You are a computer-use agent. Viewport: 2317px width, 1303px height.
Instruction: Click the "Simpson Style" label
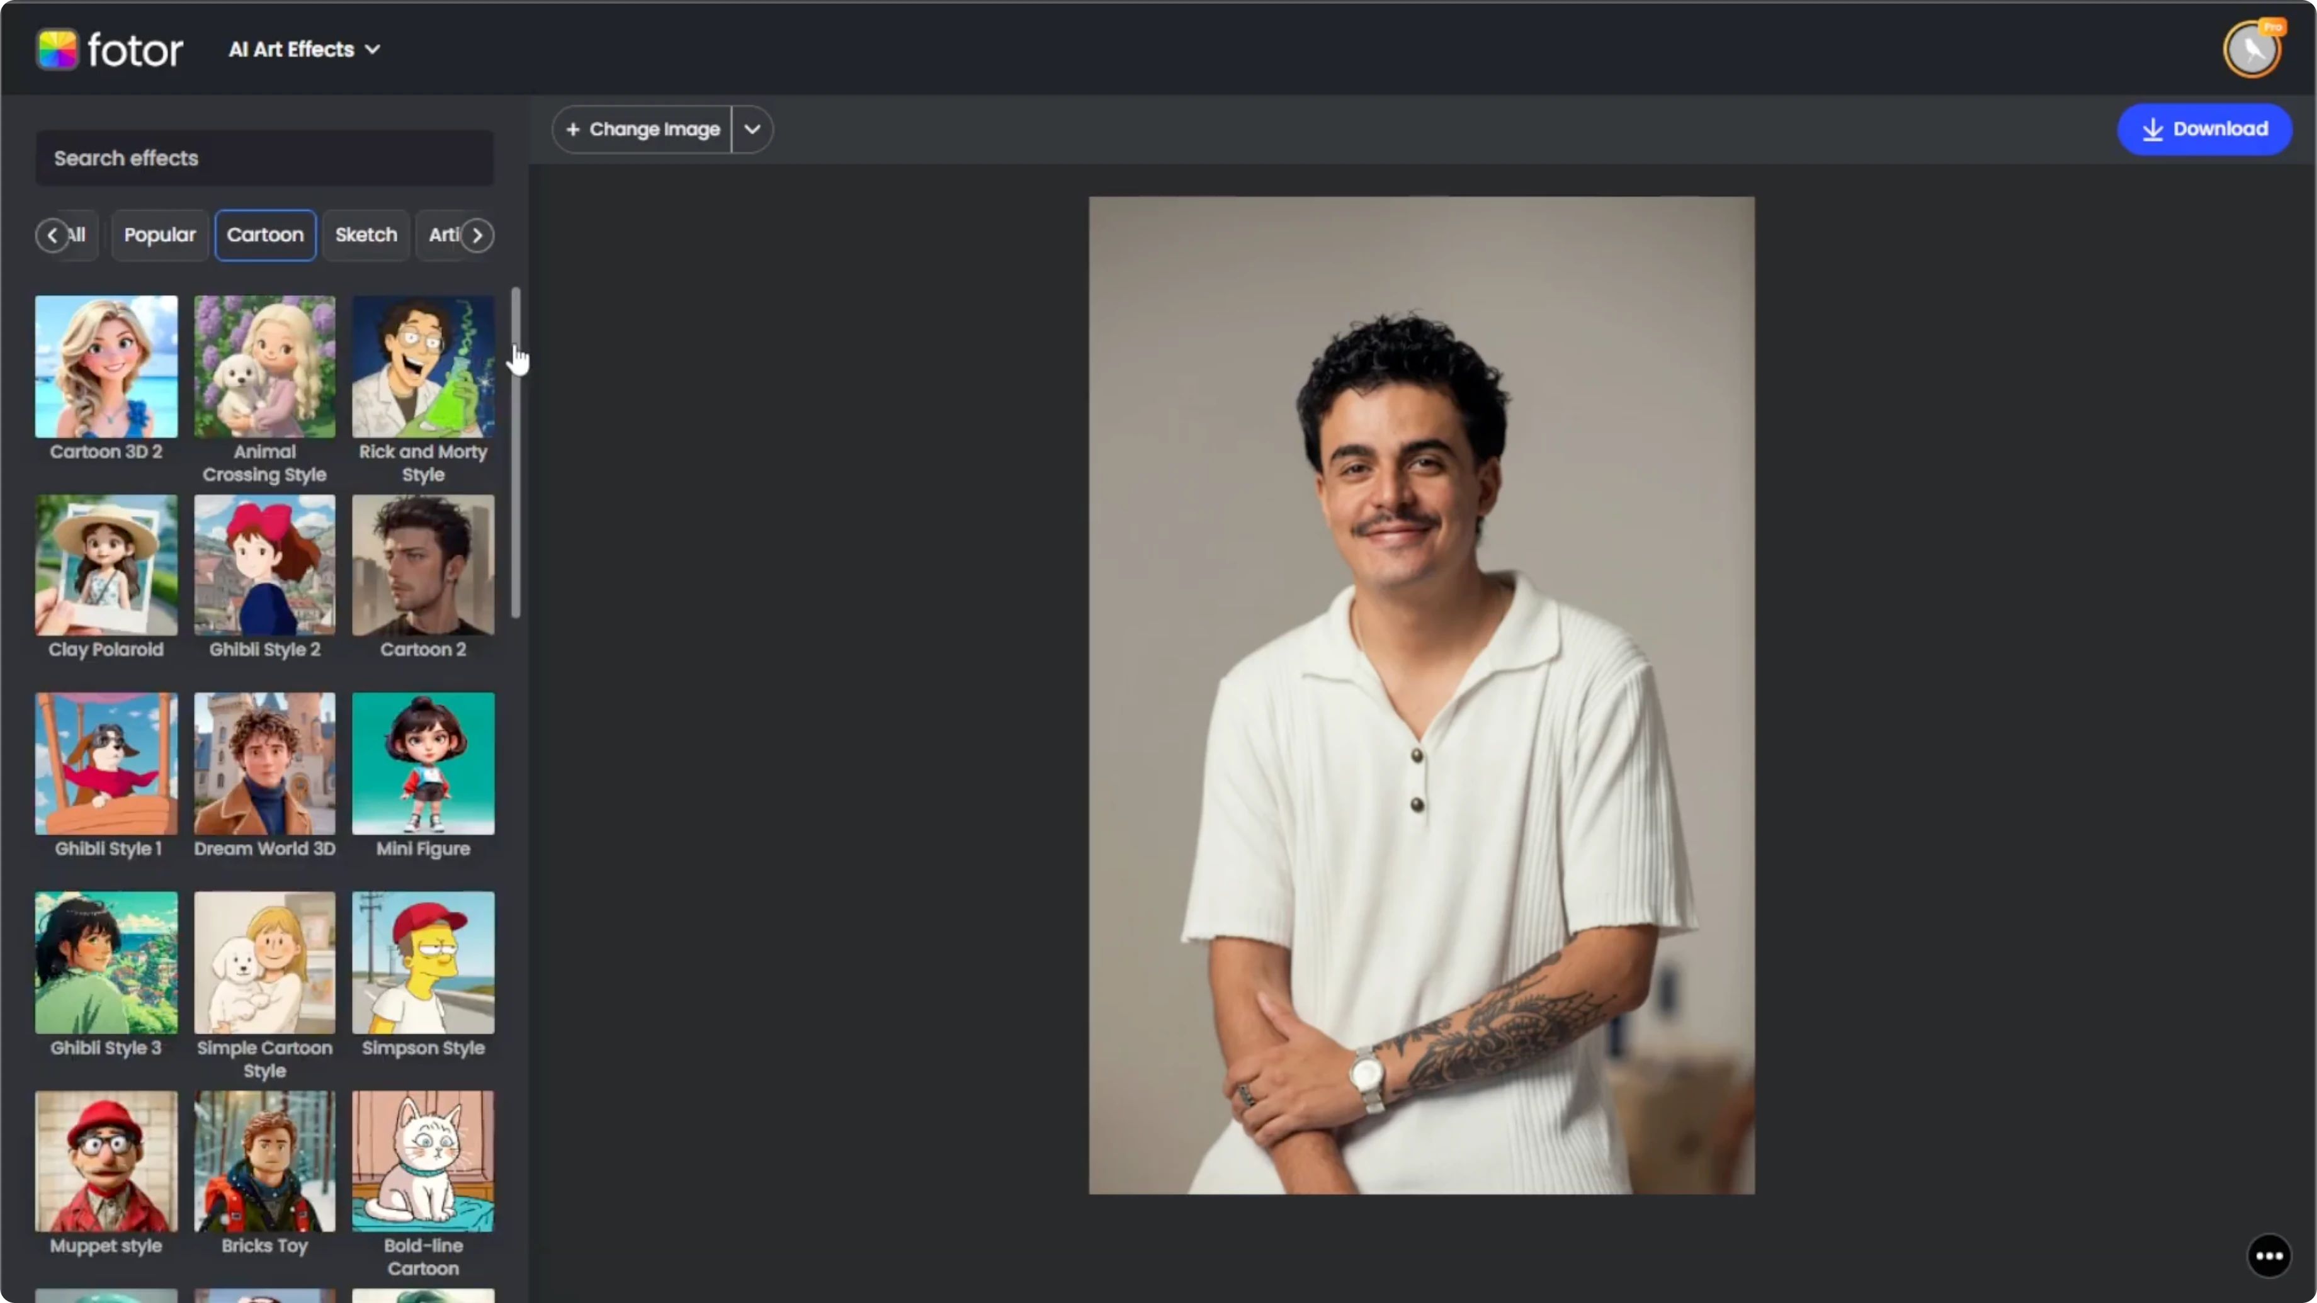pos(422,1047)
